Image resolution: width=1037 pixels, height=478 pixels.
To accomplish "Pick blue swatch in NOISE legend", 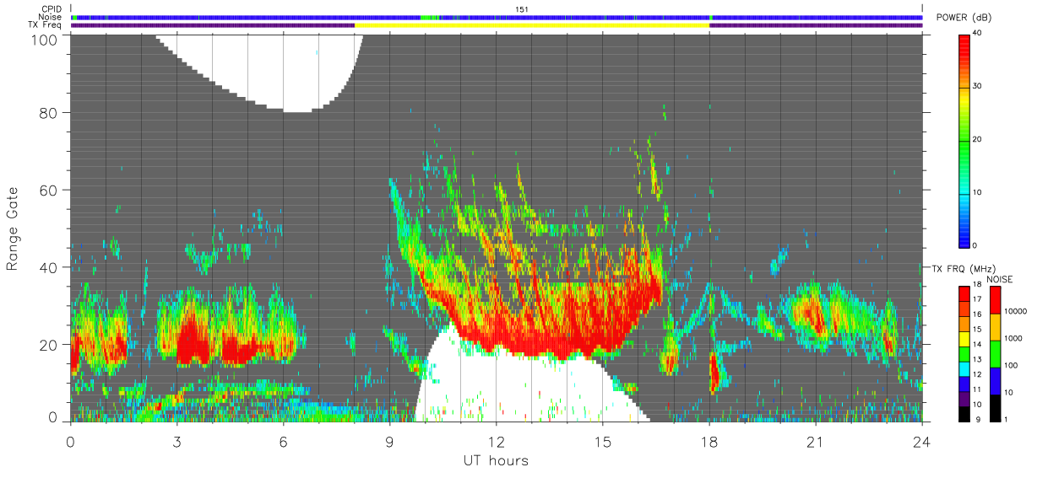I will click(x=996, y=380).
